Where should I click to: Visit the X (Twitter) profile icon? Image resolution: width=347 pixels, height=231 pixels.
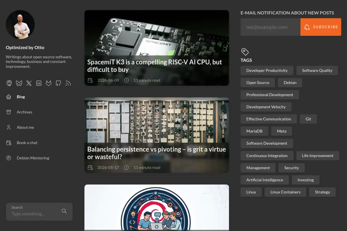(x=29, y=83)
